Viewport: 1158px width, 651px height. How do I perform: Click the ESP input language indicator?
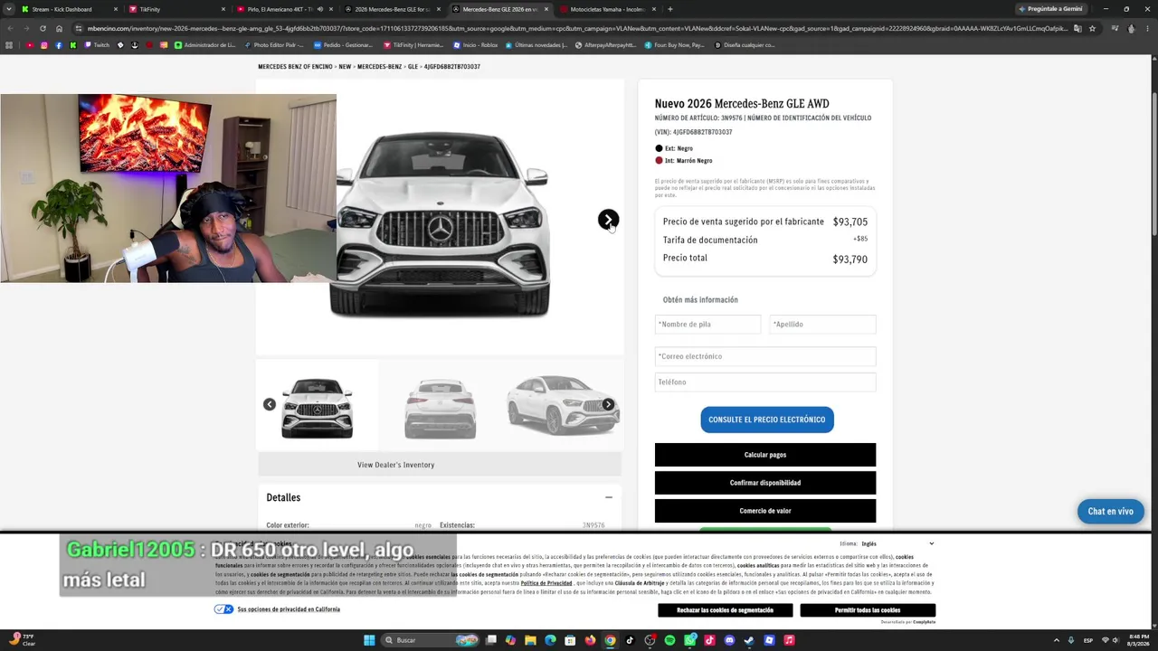click(x=1087, y=640)
